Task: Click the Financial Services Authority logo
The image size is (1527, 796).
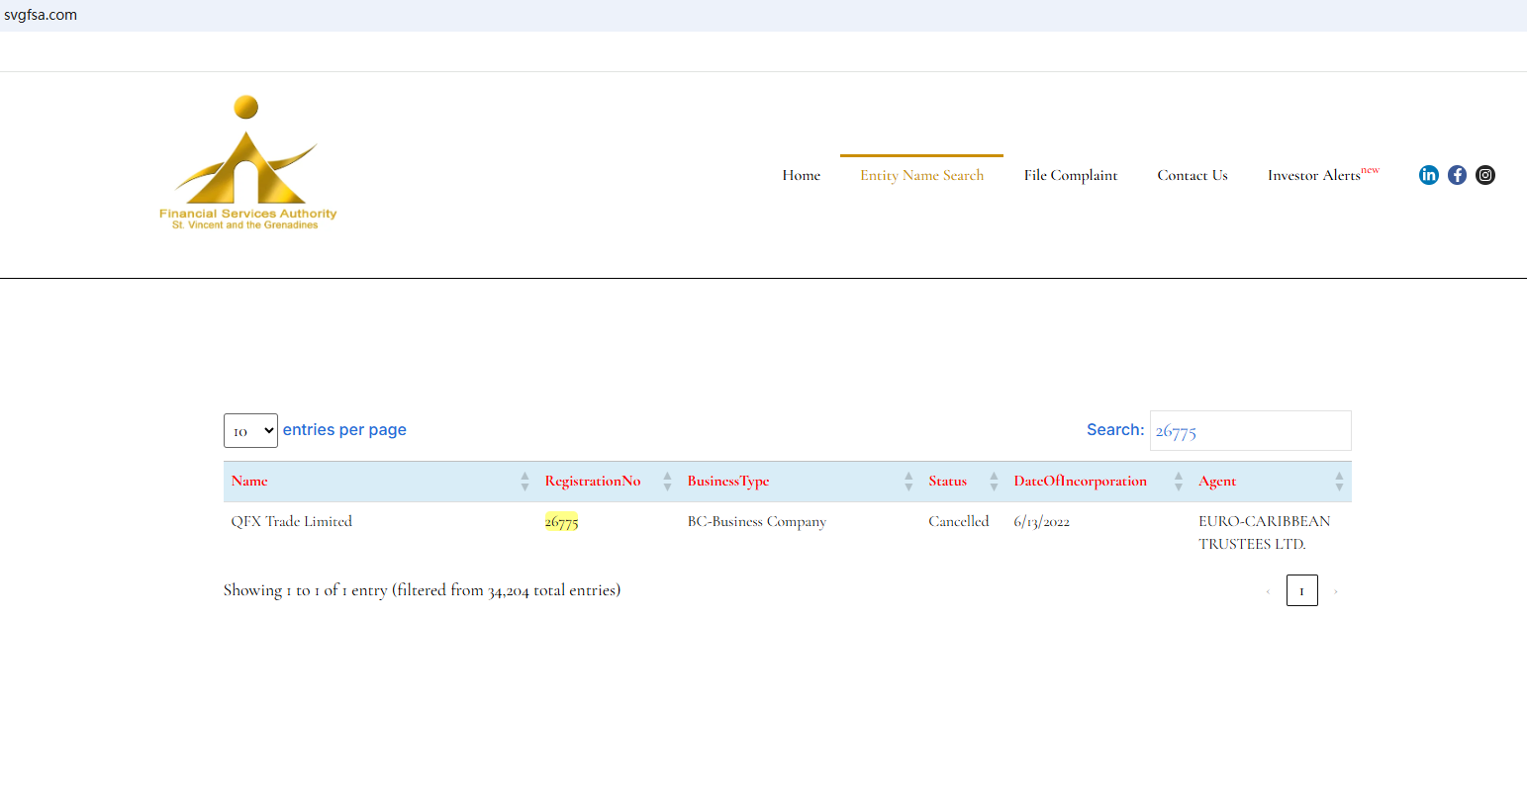Action: point(246,163)
